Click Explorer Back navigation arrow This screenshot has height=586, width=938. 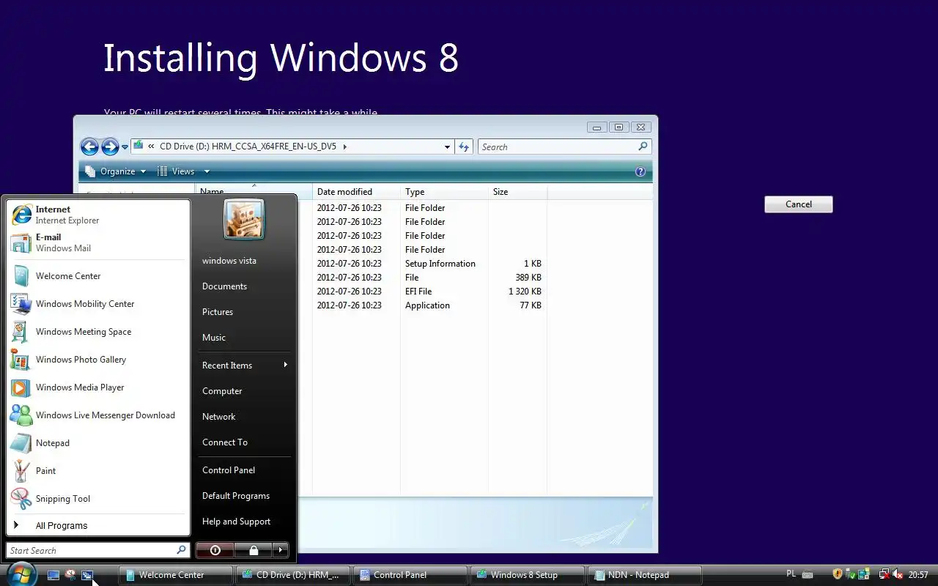[x=89, y=146]
